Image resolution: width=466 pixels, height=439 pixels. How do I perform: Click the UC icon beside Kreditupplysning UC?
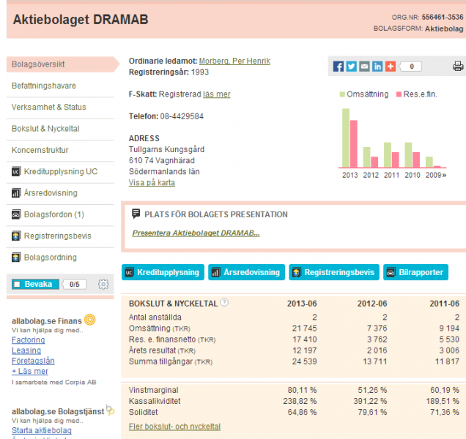pos(15,171)
